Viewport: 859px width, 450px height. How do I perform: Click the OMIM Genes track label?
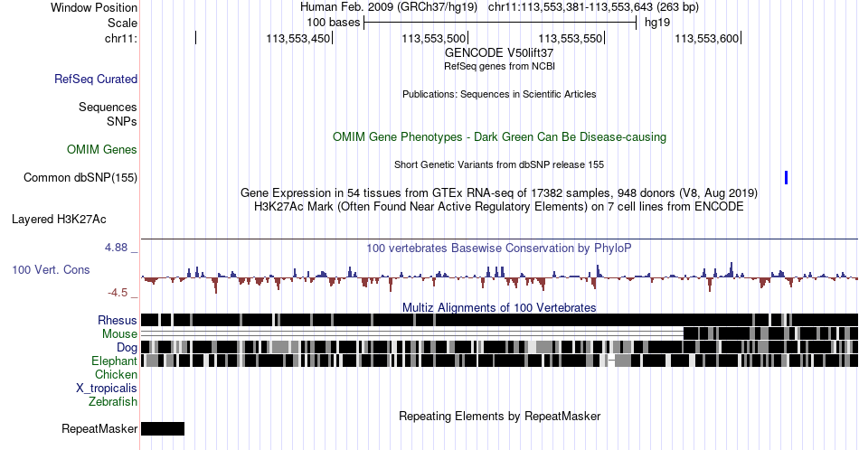click(102, 149)
